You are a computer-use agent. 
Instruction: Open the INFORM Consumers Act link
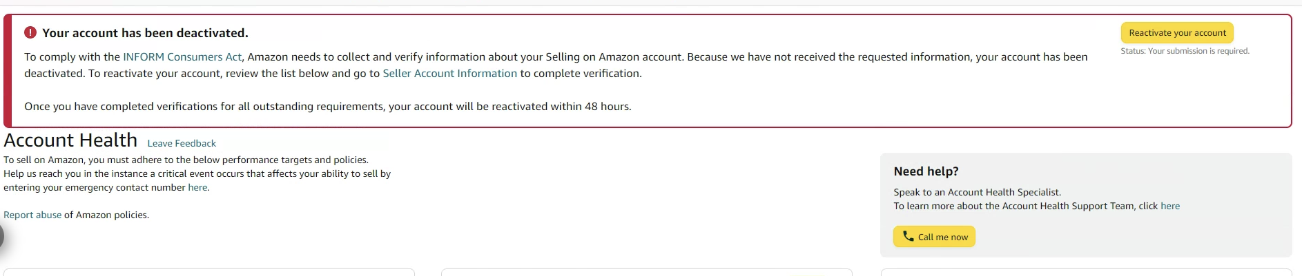[x=182, y=56]
